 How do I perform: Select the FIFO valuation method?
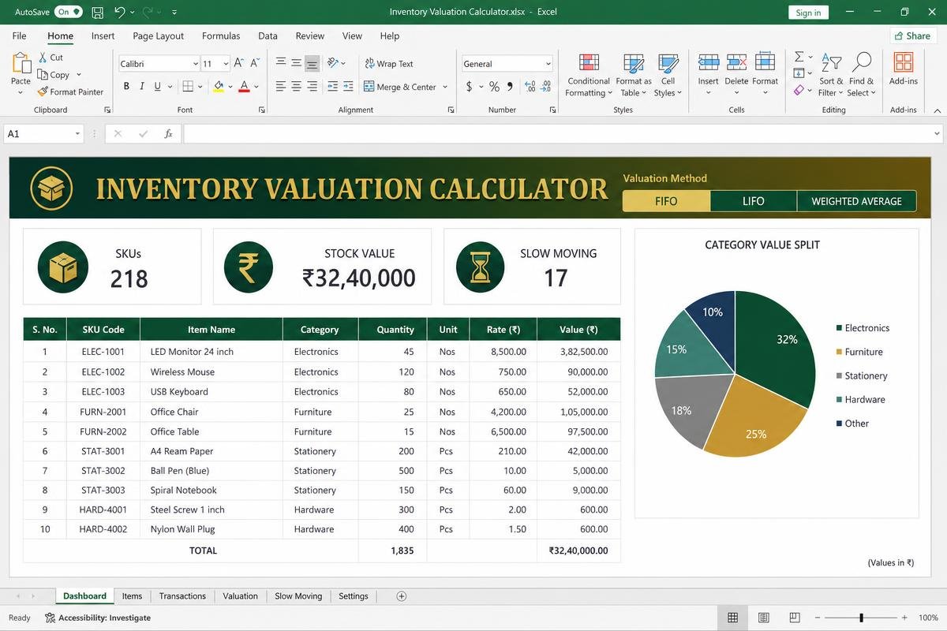click(x=666, y=201)
